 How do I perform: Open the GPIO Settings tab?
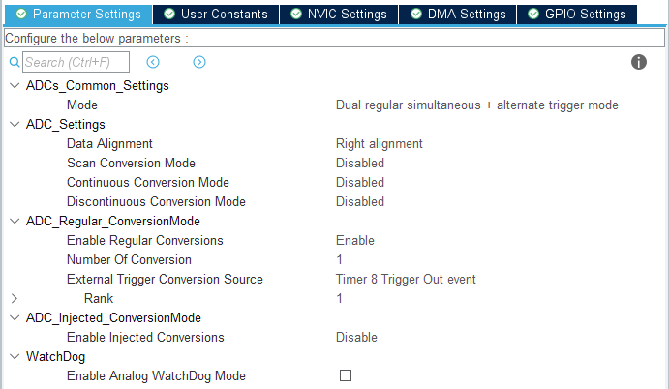pyautogui.click(x=576, y=15)
